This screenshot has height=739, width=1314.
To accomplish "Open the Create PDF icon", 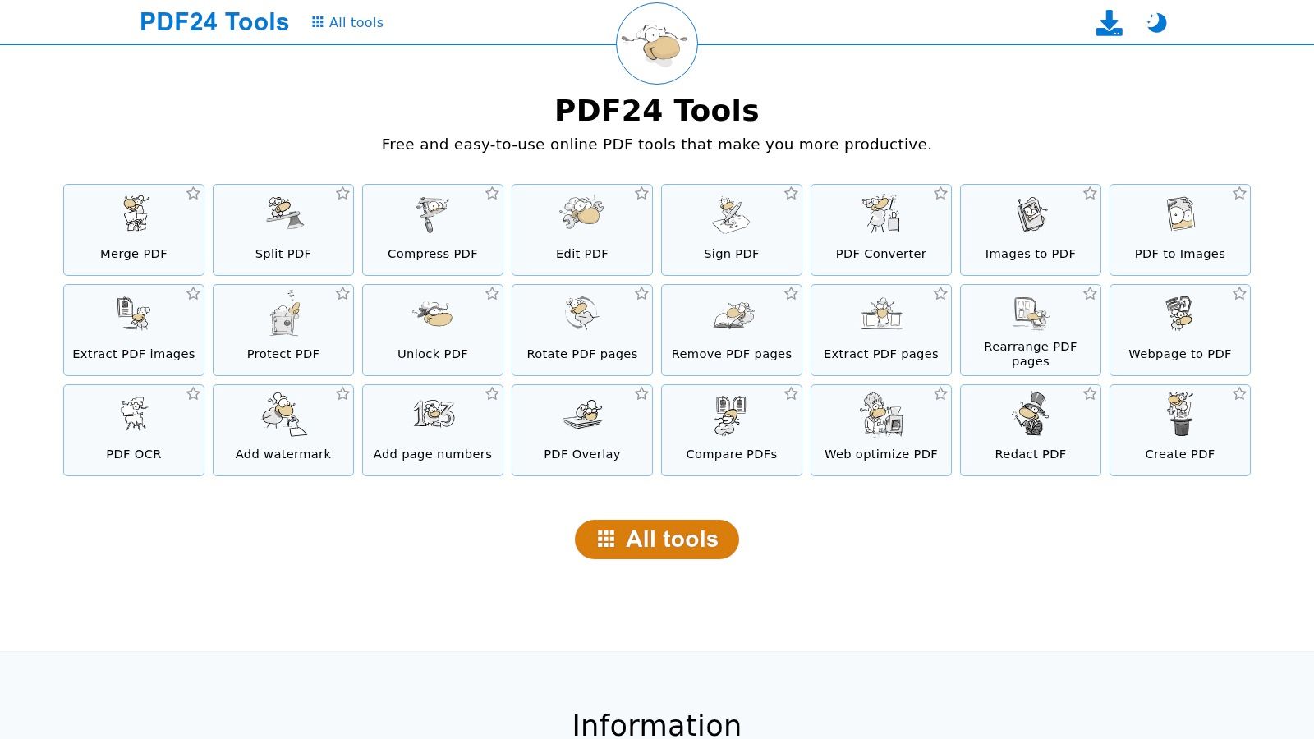I will click(x=1180, y=414).
